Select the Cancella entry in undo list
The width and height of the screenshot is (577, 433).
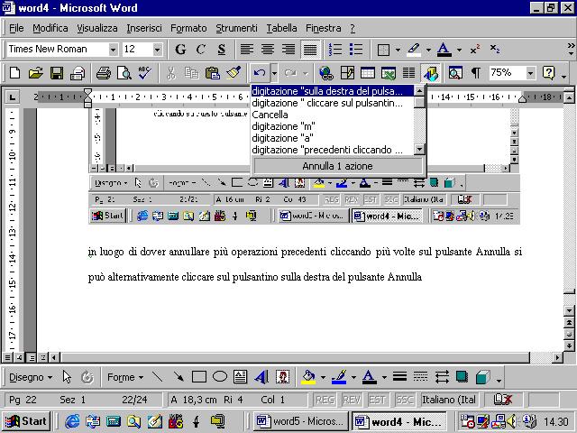coord(333,115)
